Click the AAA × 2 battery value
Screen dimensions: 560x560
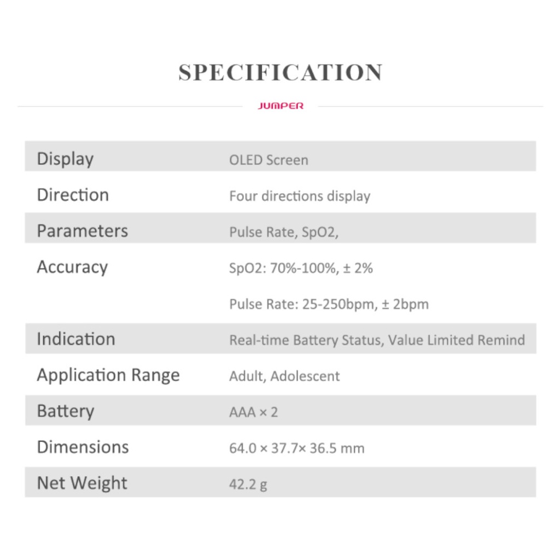(x=253, y=412)
